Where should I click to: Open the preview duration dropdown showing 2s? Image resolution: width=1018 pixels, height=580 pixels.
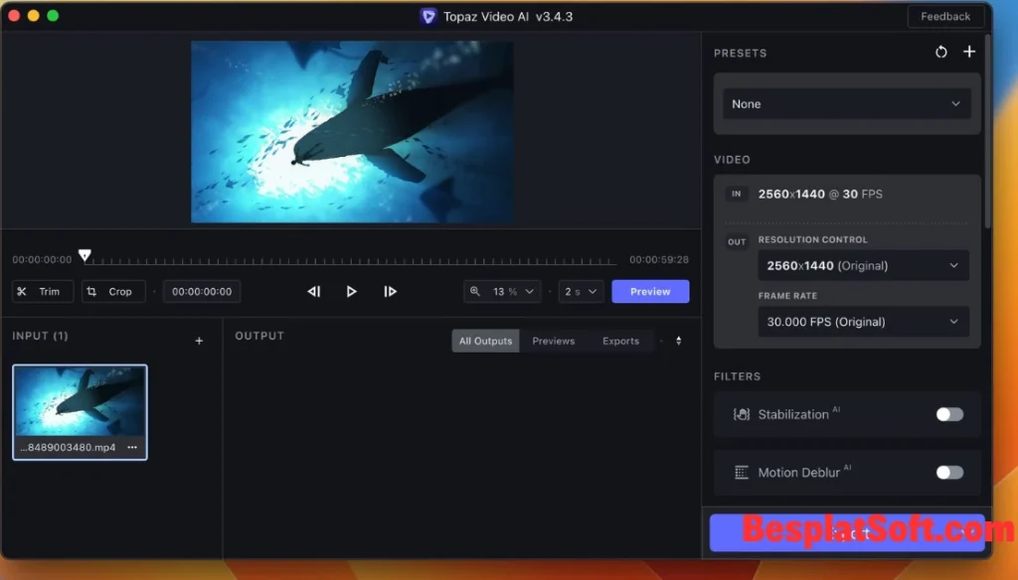[581, 291]
